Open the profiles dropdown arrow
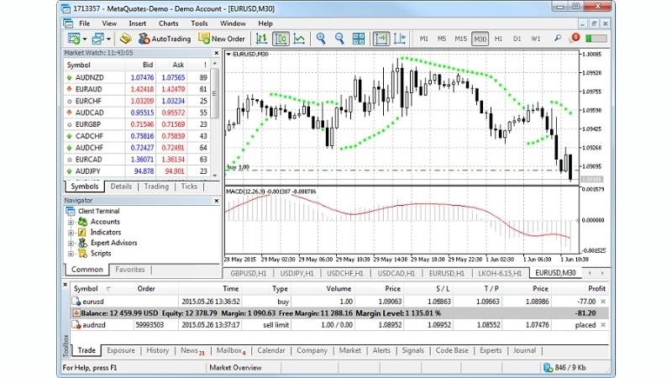Viewport: 672px width, 378px height. click(108, 39)
